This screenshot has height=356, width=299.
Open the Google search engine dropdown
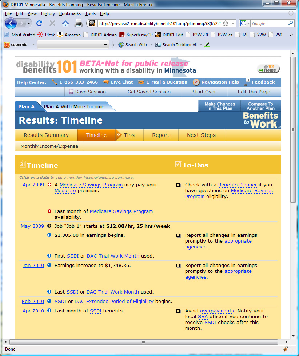tap(248, 23)
